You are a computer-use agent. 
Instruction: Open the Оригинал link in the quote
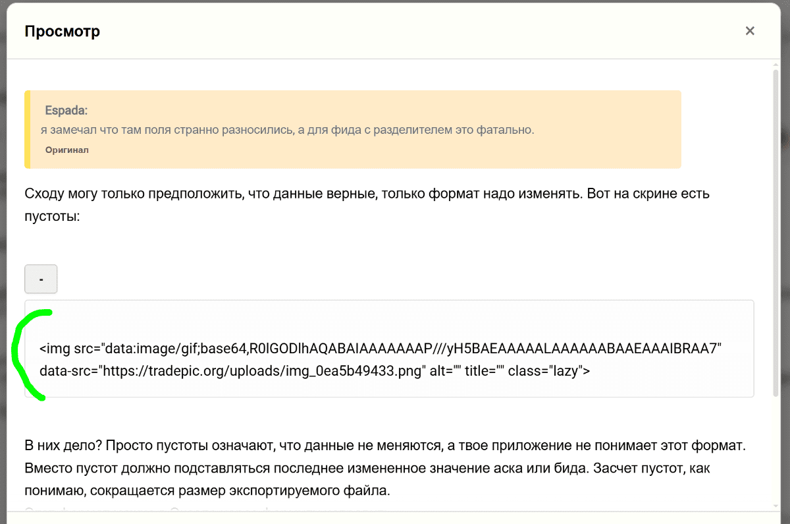(x=66, y=150)
